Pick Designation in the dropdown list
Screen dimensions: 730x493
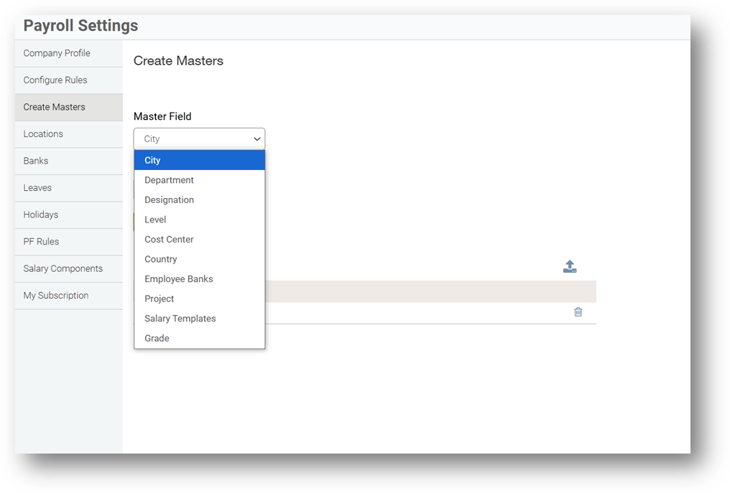pos(199,200)
